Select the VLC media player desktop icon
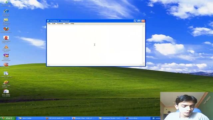The width and height of the screenshot is (213, 120). 6,48
